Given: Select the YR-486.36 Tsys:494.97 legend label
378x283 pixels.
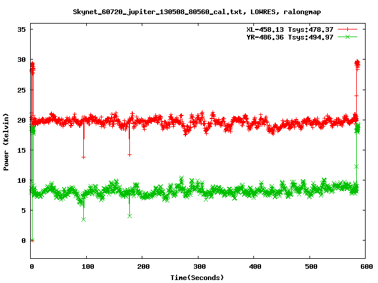Looking at the screenshot, I should (x=290, y=37).
